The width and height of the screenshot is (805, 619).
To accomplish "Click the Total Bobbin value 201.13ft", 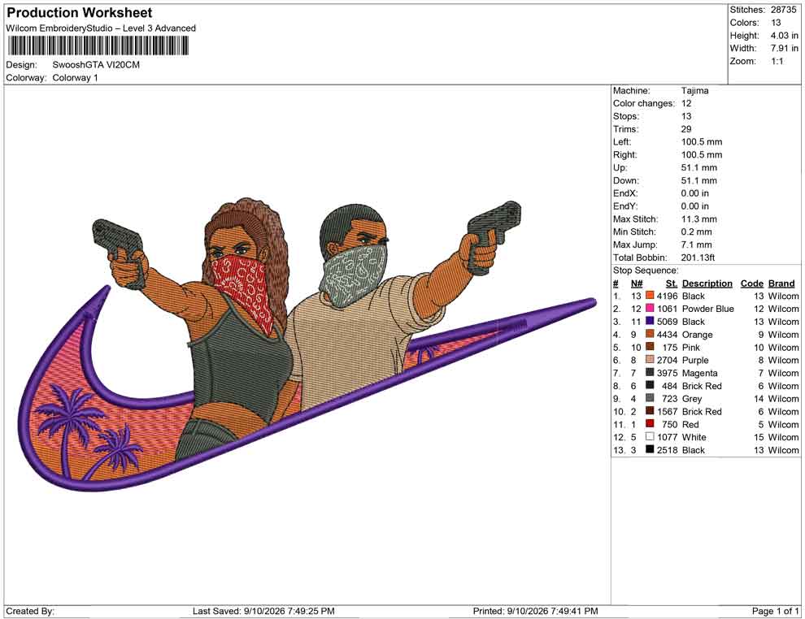I will pyautogui.click(x=698, y=258).
